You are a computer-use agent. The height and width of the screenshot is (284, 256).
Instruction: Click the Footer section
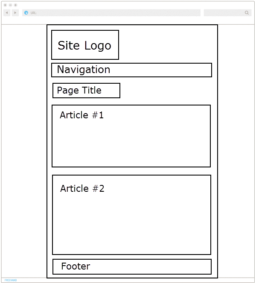coord(132,266)
